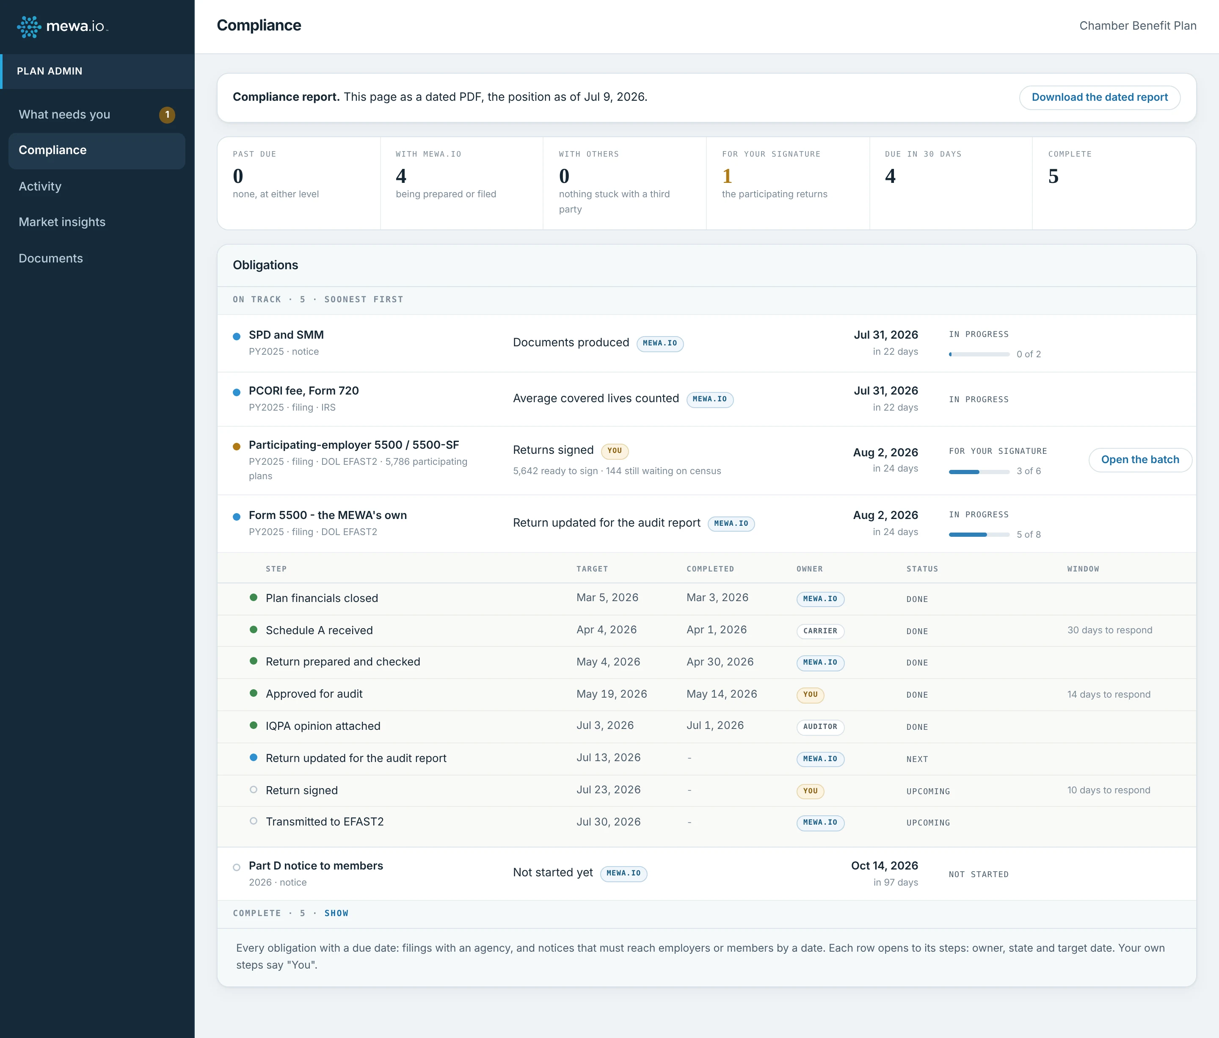Click the 'May 14, 2026' completed date
The height and width of the screenshot is (1038, 1219).
(x=722, y=694)
